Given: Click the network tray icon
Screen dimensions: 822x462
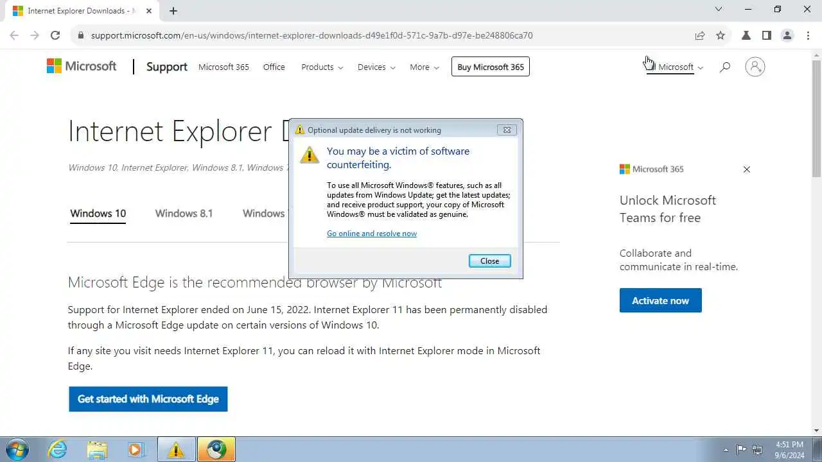Looking at the screenshot, I should tap(758, 450).
